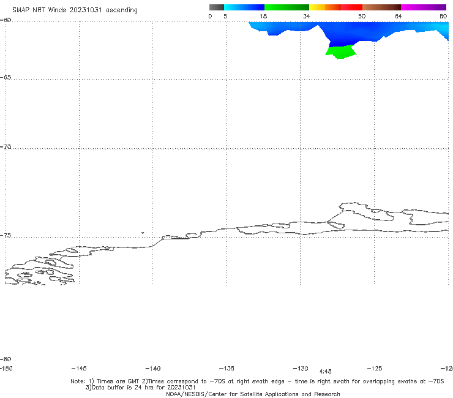This screenshot has width=453, height=398.
Task: Click the green segment of the color bar
Action: [x=286, y=7]
